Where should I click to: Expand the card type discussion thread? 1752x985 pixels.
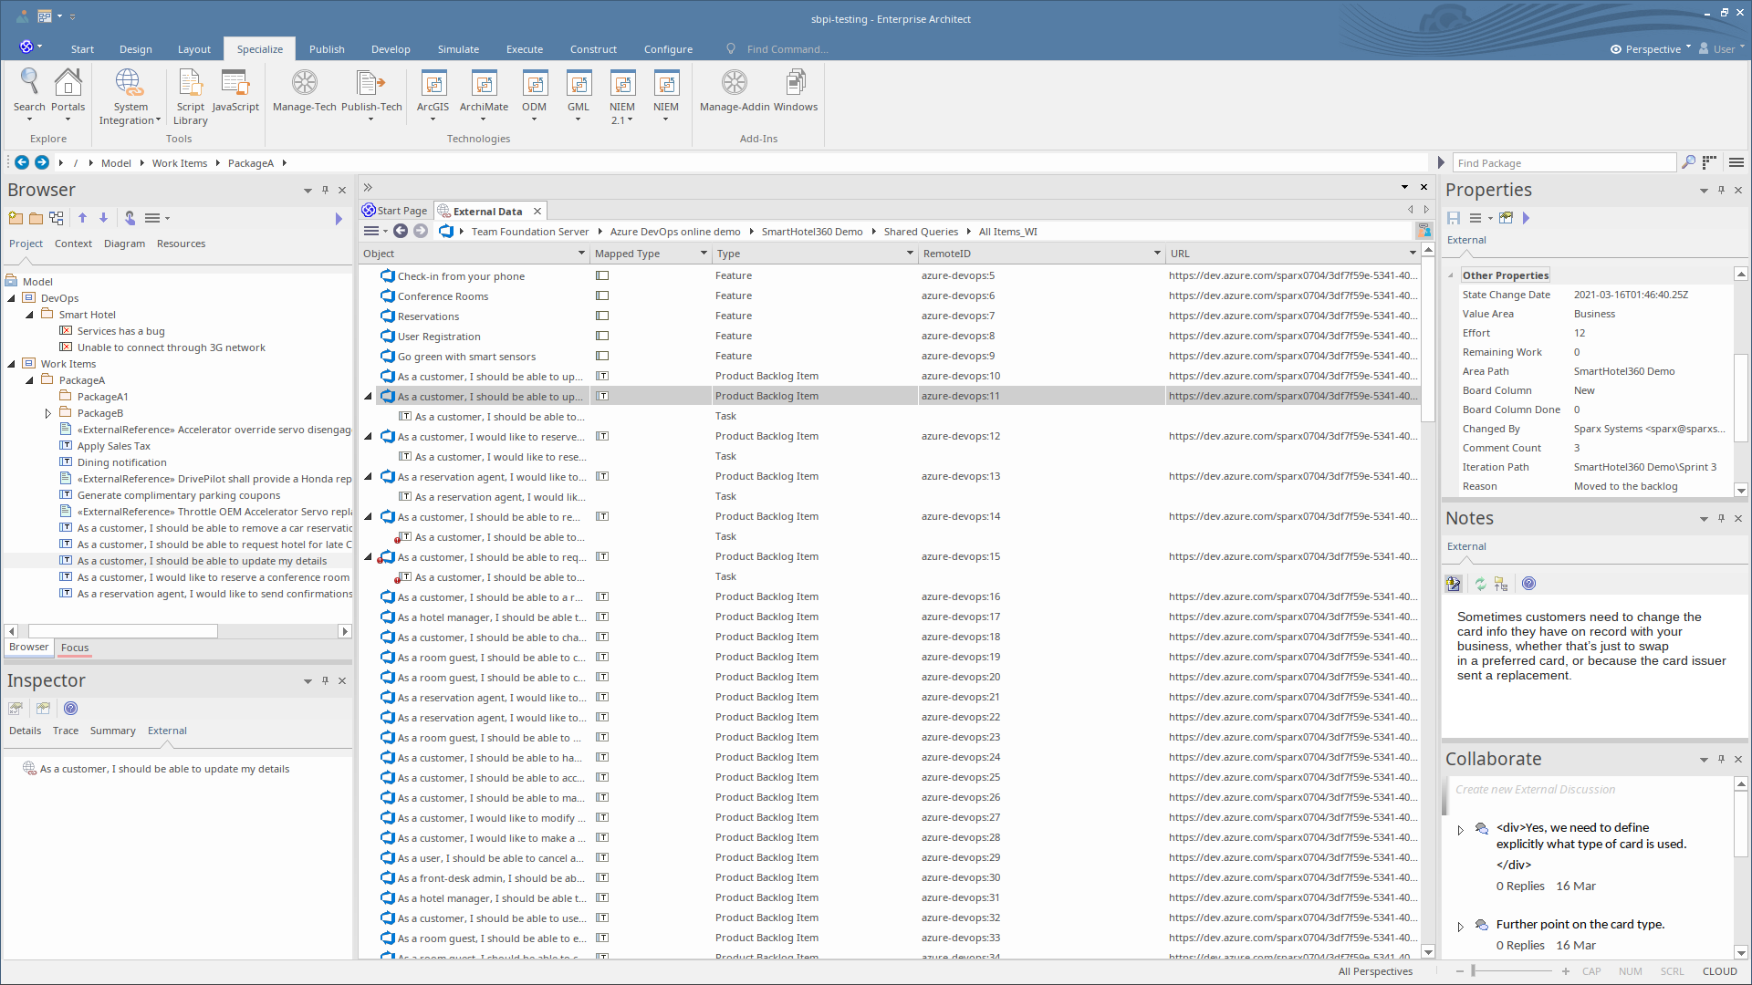[x=1460, y=927]
